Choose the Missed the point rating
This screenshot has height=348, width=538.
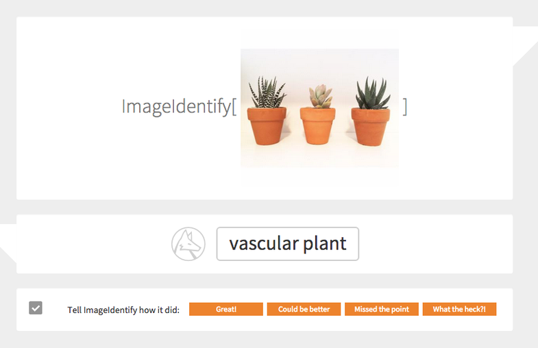click(x=381, y=309)
